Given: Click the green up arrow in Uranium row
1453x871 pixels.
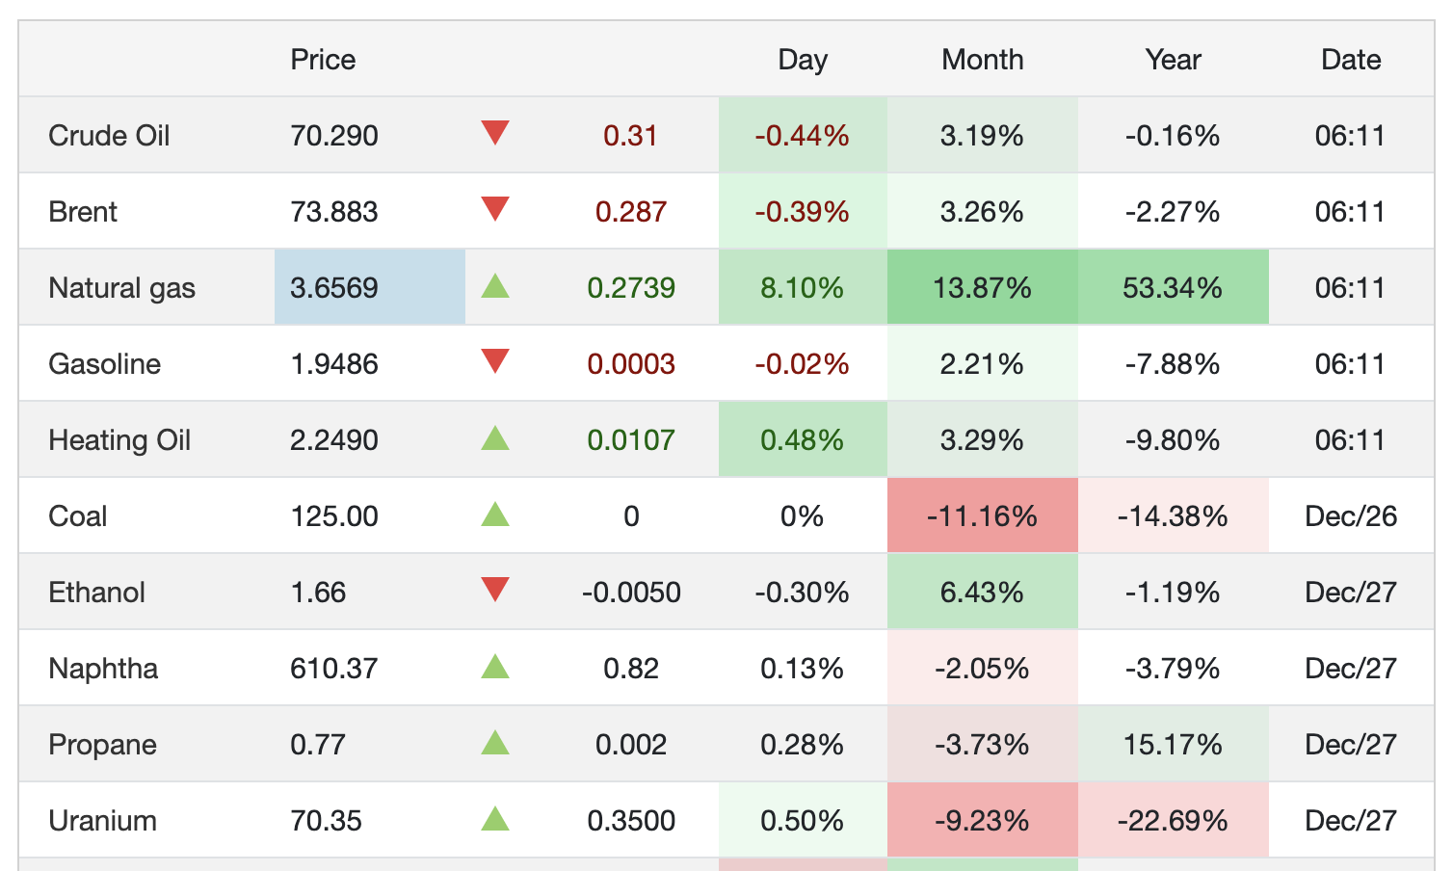Looking at the screenshot, I should click(x=495, y=818).
